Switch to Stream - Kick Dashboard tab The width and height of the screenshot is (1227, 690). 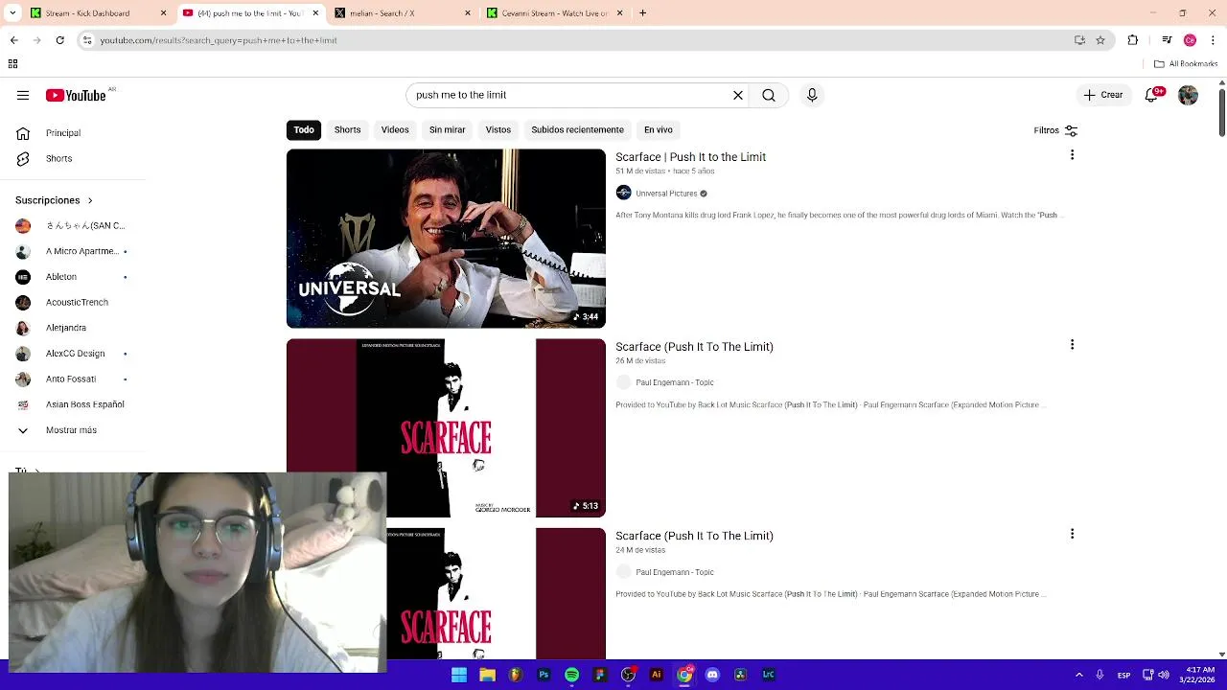96,12
